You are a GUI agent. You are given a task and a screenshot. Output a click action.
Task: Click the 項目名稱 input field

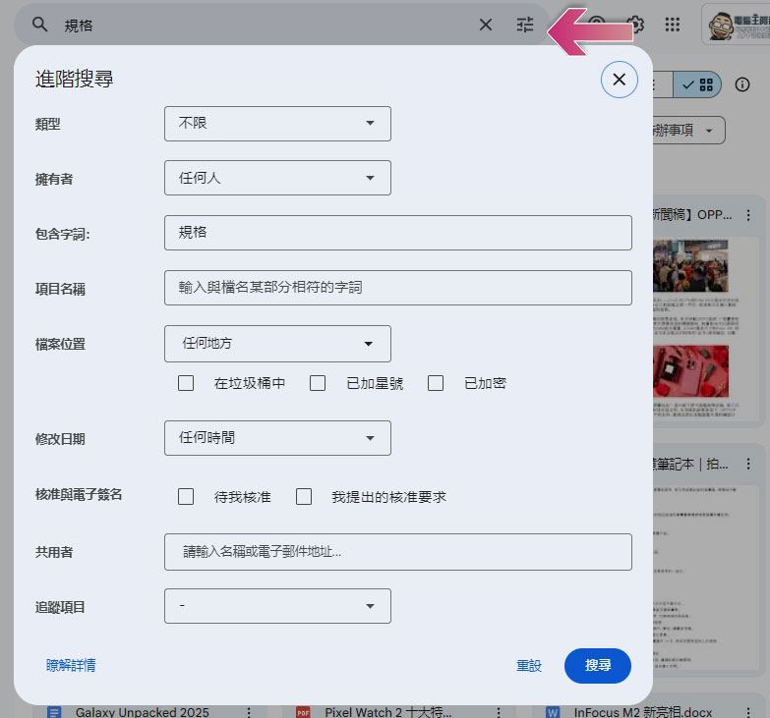[x=397, y=288]
